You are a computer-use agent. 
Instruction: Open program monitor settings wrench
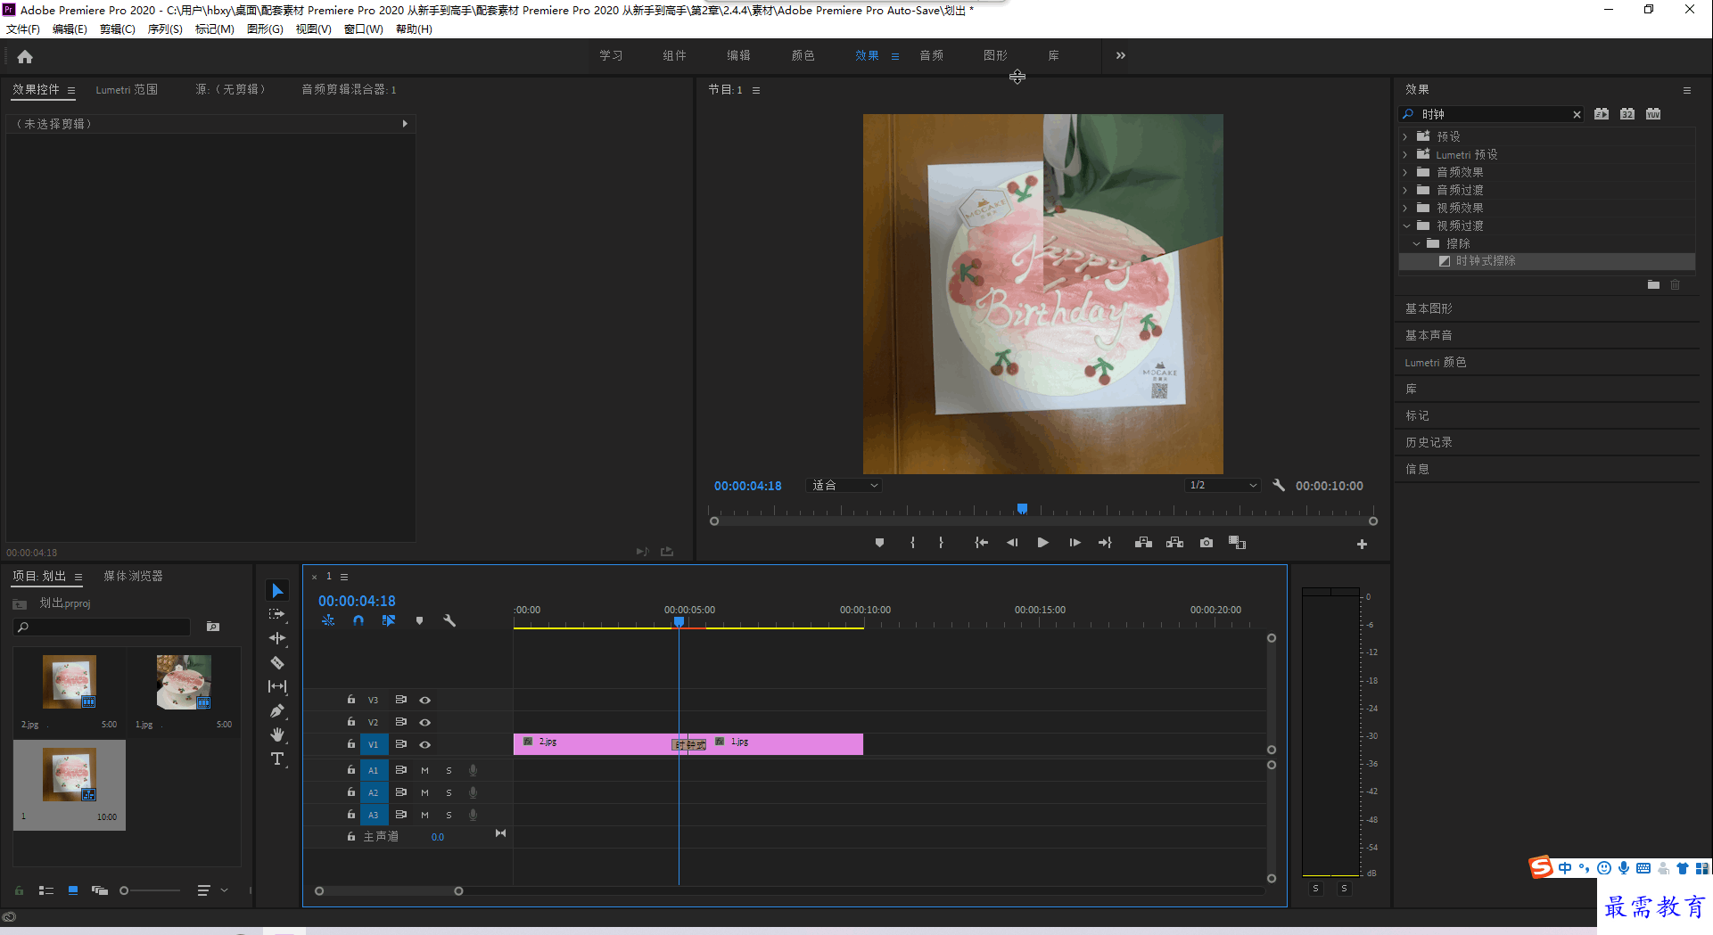pos(1279,485)
